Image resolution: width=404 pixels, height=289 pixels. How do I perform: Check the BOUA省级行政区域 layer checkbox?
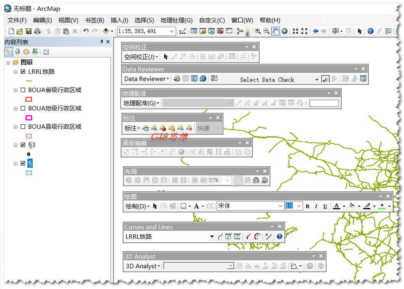(23, 90)
